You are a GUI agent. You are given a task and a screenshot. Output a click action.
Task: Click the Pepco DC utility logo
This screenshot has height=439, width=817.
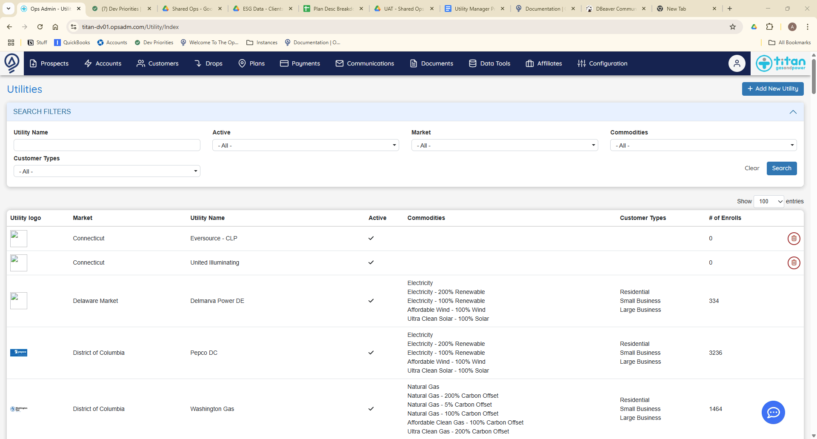[x=19, y=353]
